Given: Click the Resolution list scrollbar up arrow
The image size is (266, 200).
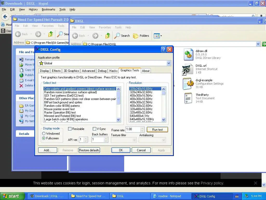Looking at the screenshot, I should [x=164, y=89].
